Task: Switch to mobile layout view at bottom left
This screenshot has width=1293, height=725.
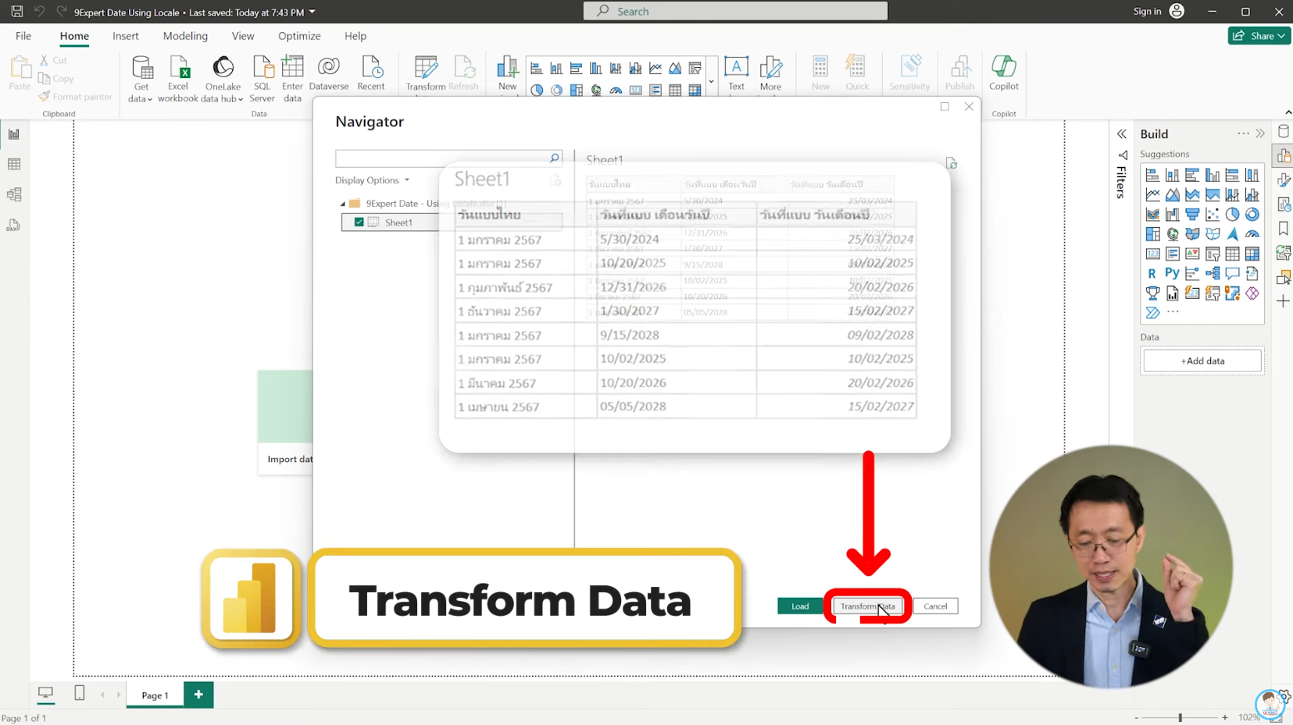Action: coord(79,693)
